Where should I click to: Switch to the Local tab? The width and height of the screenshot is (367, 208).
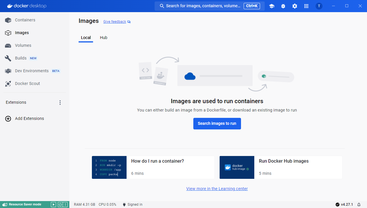[x=86, y=38]
